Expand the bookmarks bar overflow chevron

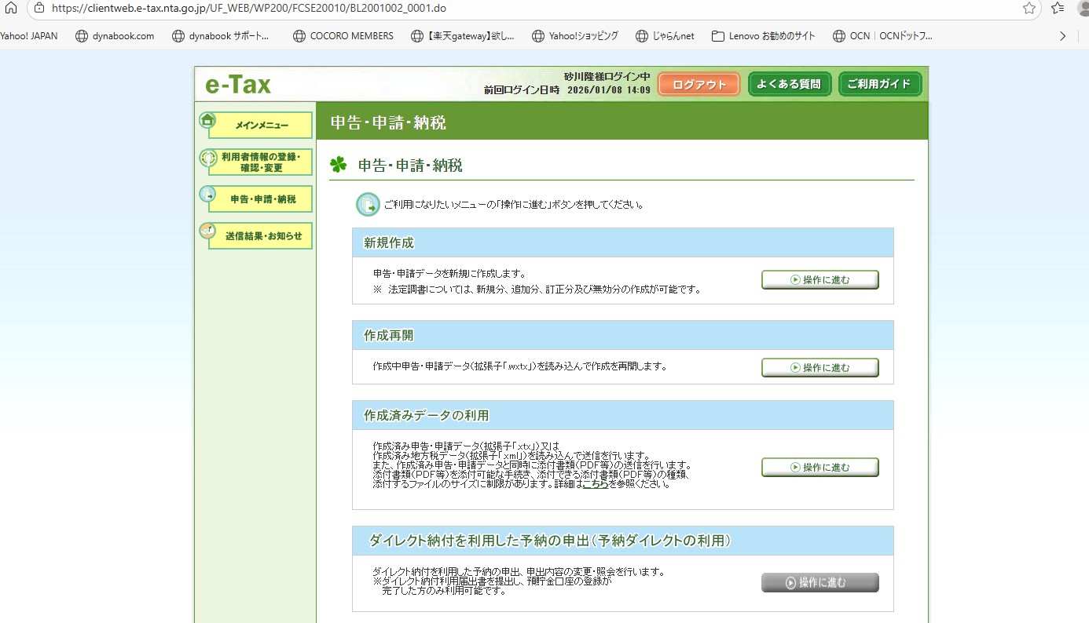click(x=1062, y=35)
